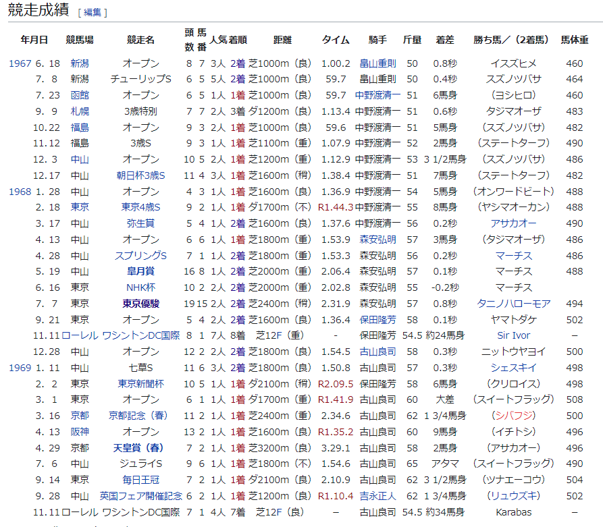Click the シェスキイ horse link
Viewport: 603px width, 527px height.
(x=513, y=368)
